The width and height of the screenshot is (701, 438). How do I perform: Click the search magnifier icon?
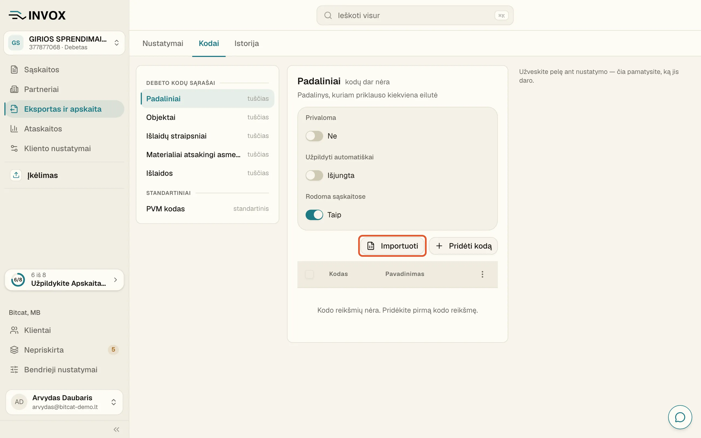(x=328, y=15)
